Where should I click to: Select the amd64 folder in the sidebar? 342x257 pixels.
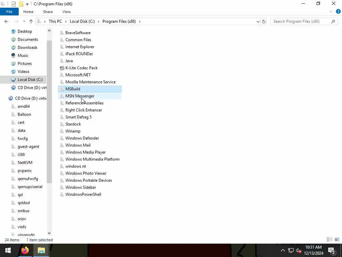[x=24, y=106]
